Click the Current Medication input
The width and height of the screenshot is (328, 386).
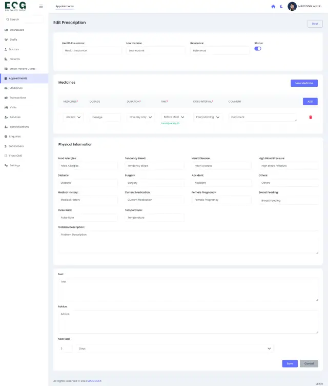click(155, 200)
